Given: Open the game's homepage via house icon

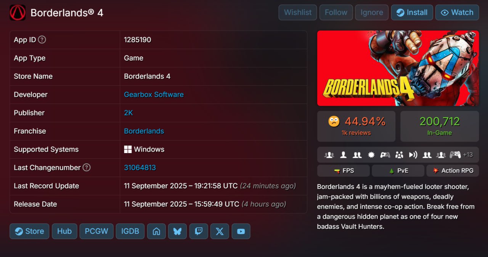Looking at the screenshot, I should tap(156, 231).
